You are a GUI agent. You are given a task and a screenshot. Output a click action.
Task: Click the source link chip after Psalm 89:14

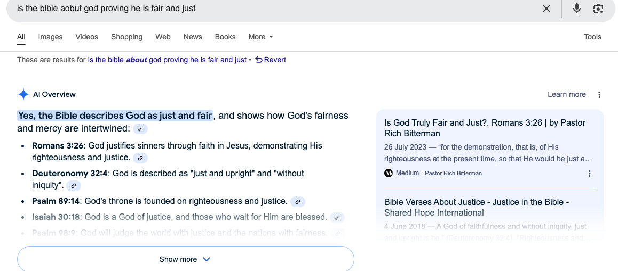(x=298, y=202)
